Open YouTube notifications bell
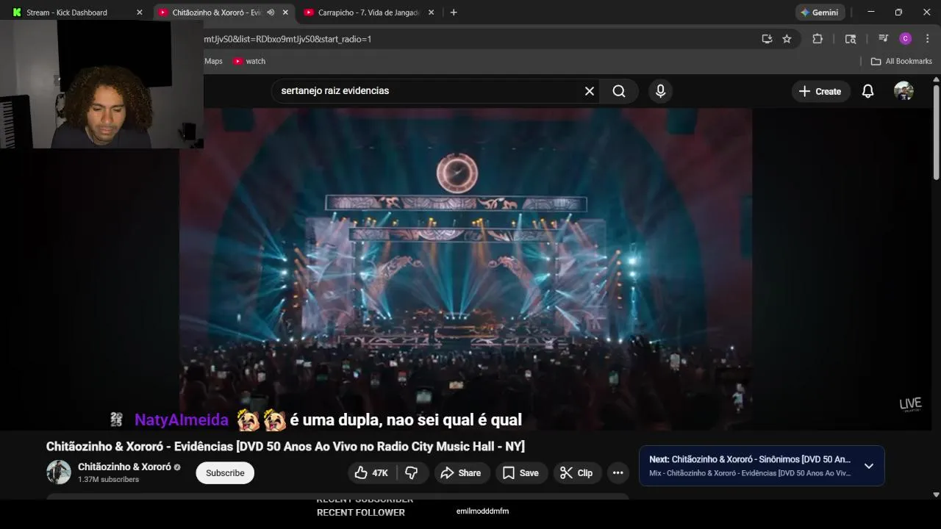Screen dimensions: 941x529 pos(867,91)
